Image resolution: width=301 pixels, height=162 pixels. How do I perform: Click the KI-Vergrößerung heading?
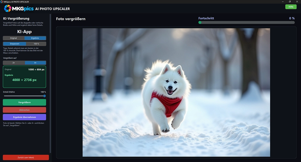[x=16, y=18]
